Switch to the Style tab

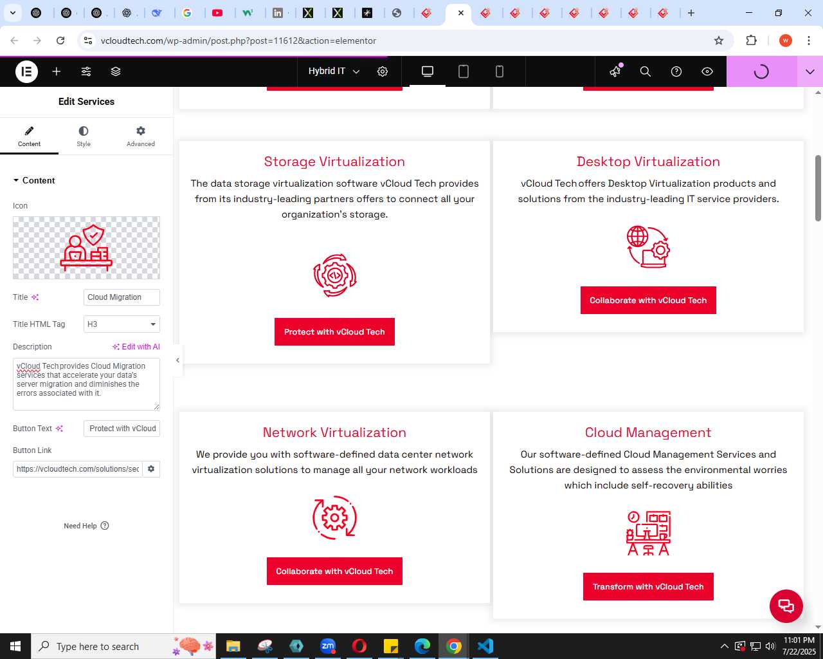coord(84,136)
